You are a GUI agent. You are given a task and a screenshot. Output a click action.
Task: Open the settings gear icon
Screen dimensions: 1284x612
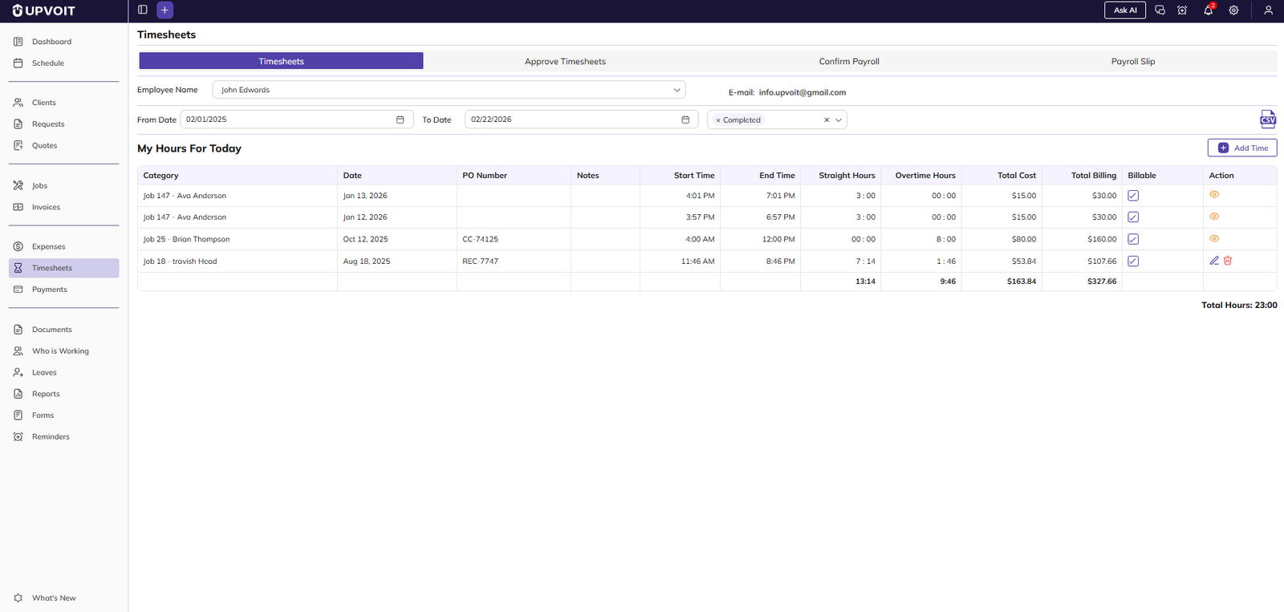click(x=1233, y=10)
